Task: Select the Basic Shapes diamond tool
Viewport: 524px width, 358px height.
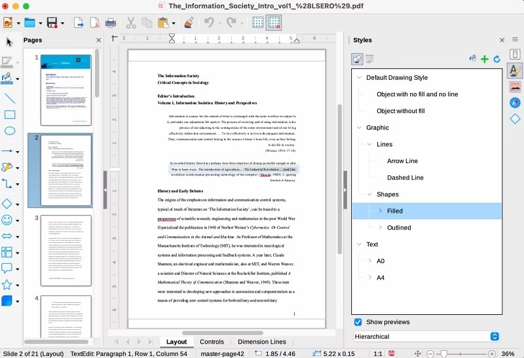Action: pos(7,204)
